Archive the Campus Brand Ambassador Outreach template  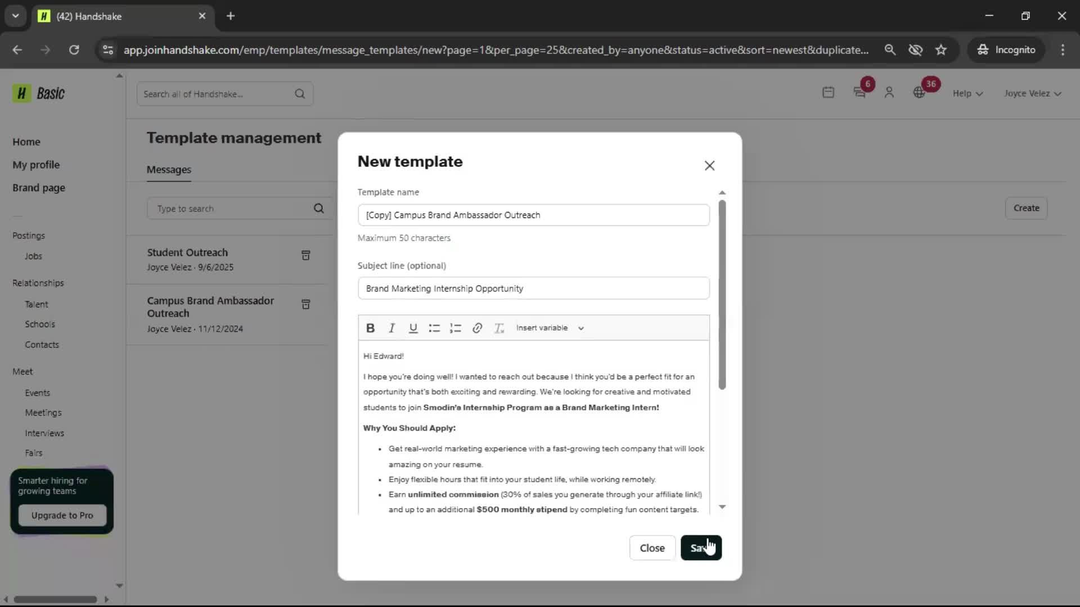(x=305, y=305)
